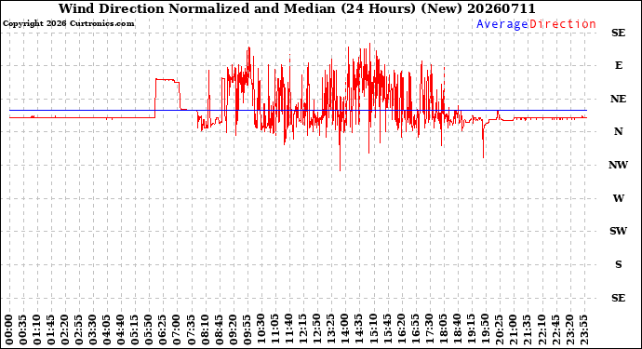Select the E axis label
This screenshot has width=642, height=349.
pyautogui.click(x=619, y=65)
